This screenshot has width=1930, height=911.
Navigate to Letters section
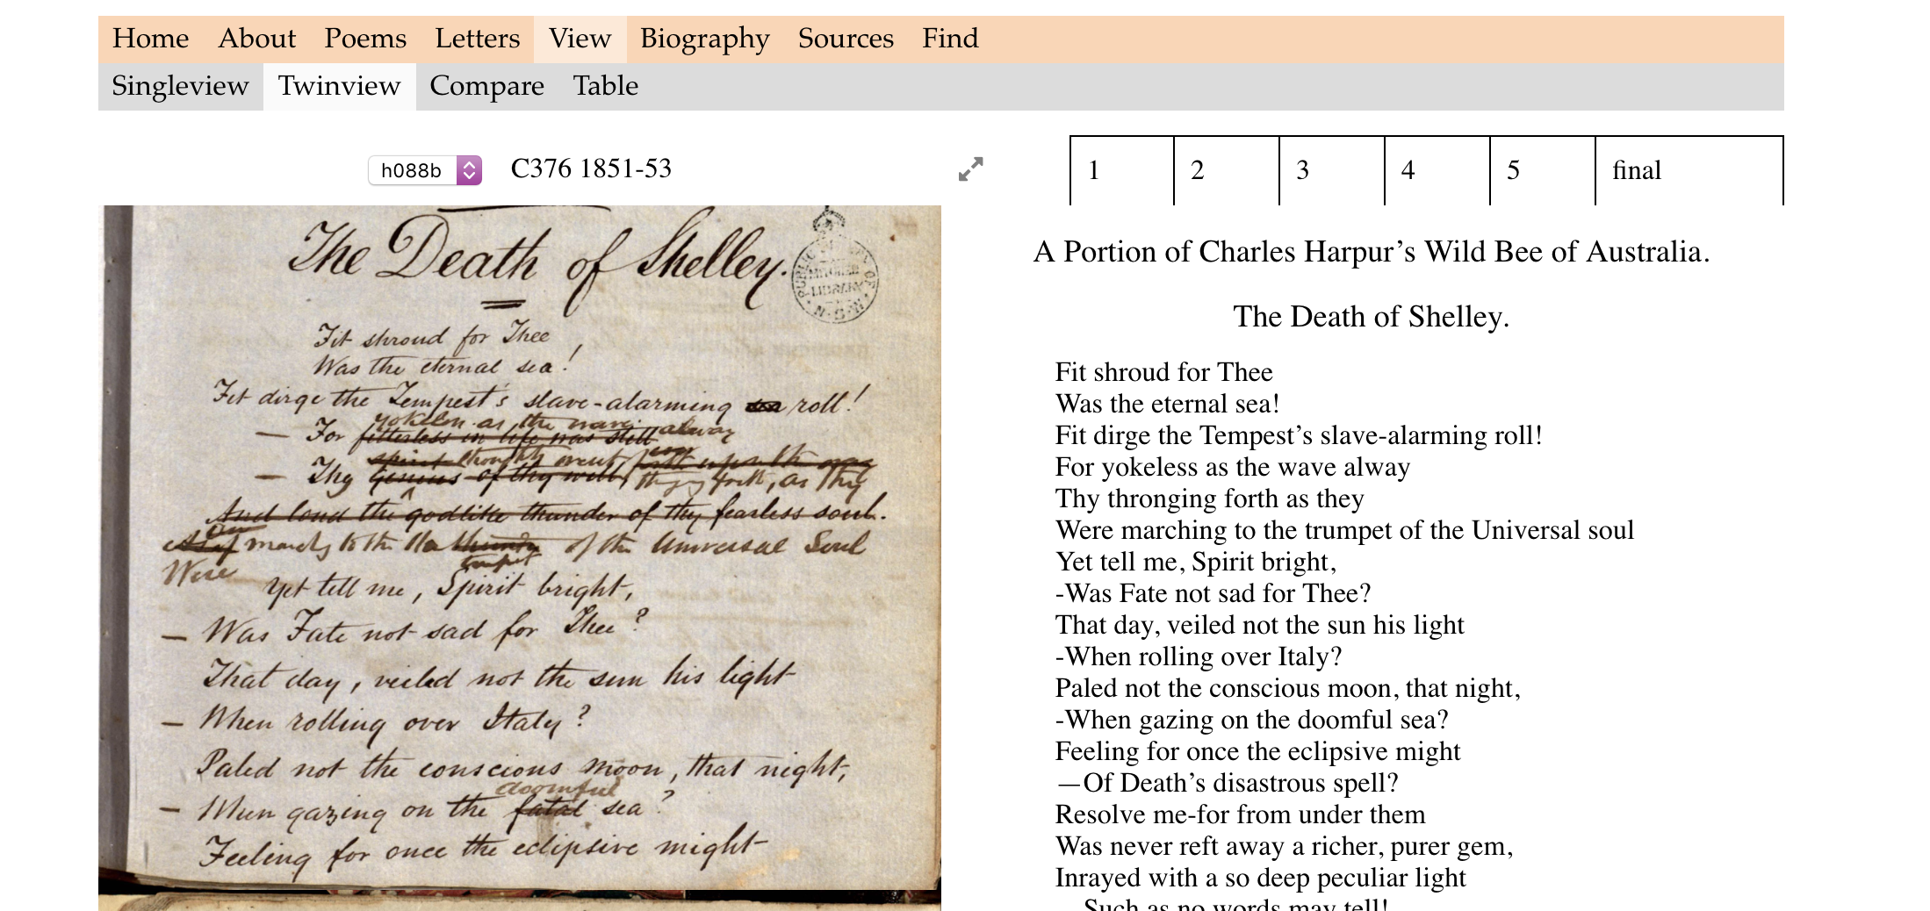click(x=477, y=39)
